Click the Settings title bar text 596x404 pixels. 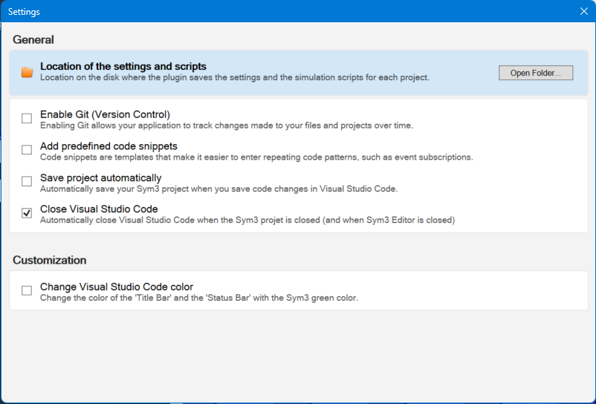25,11
